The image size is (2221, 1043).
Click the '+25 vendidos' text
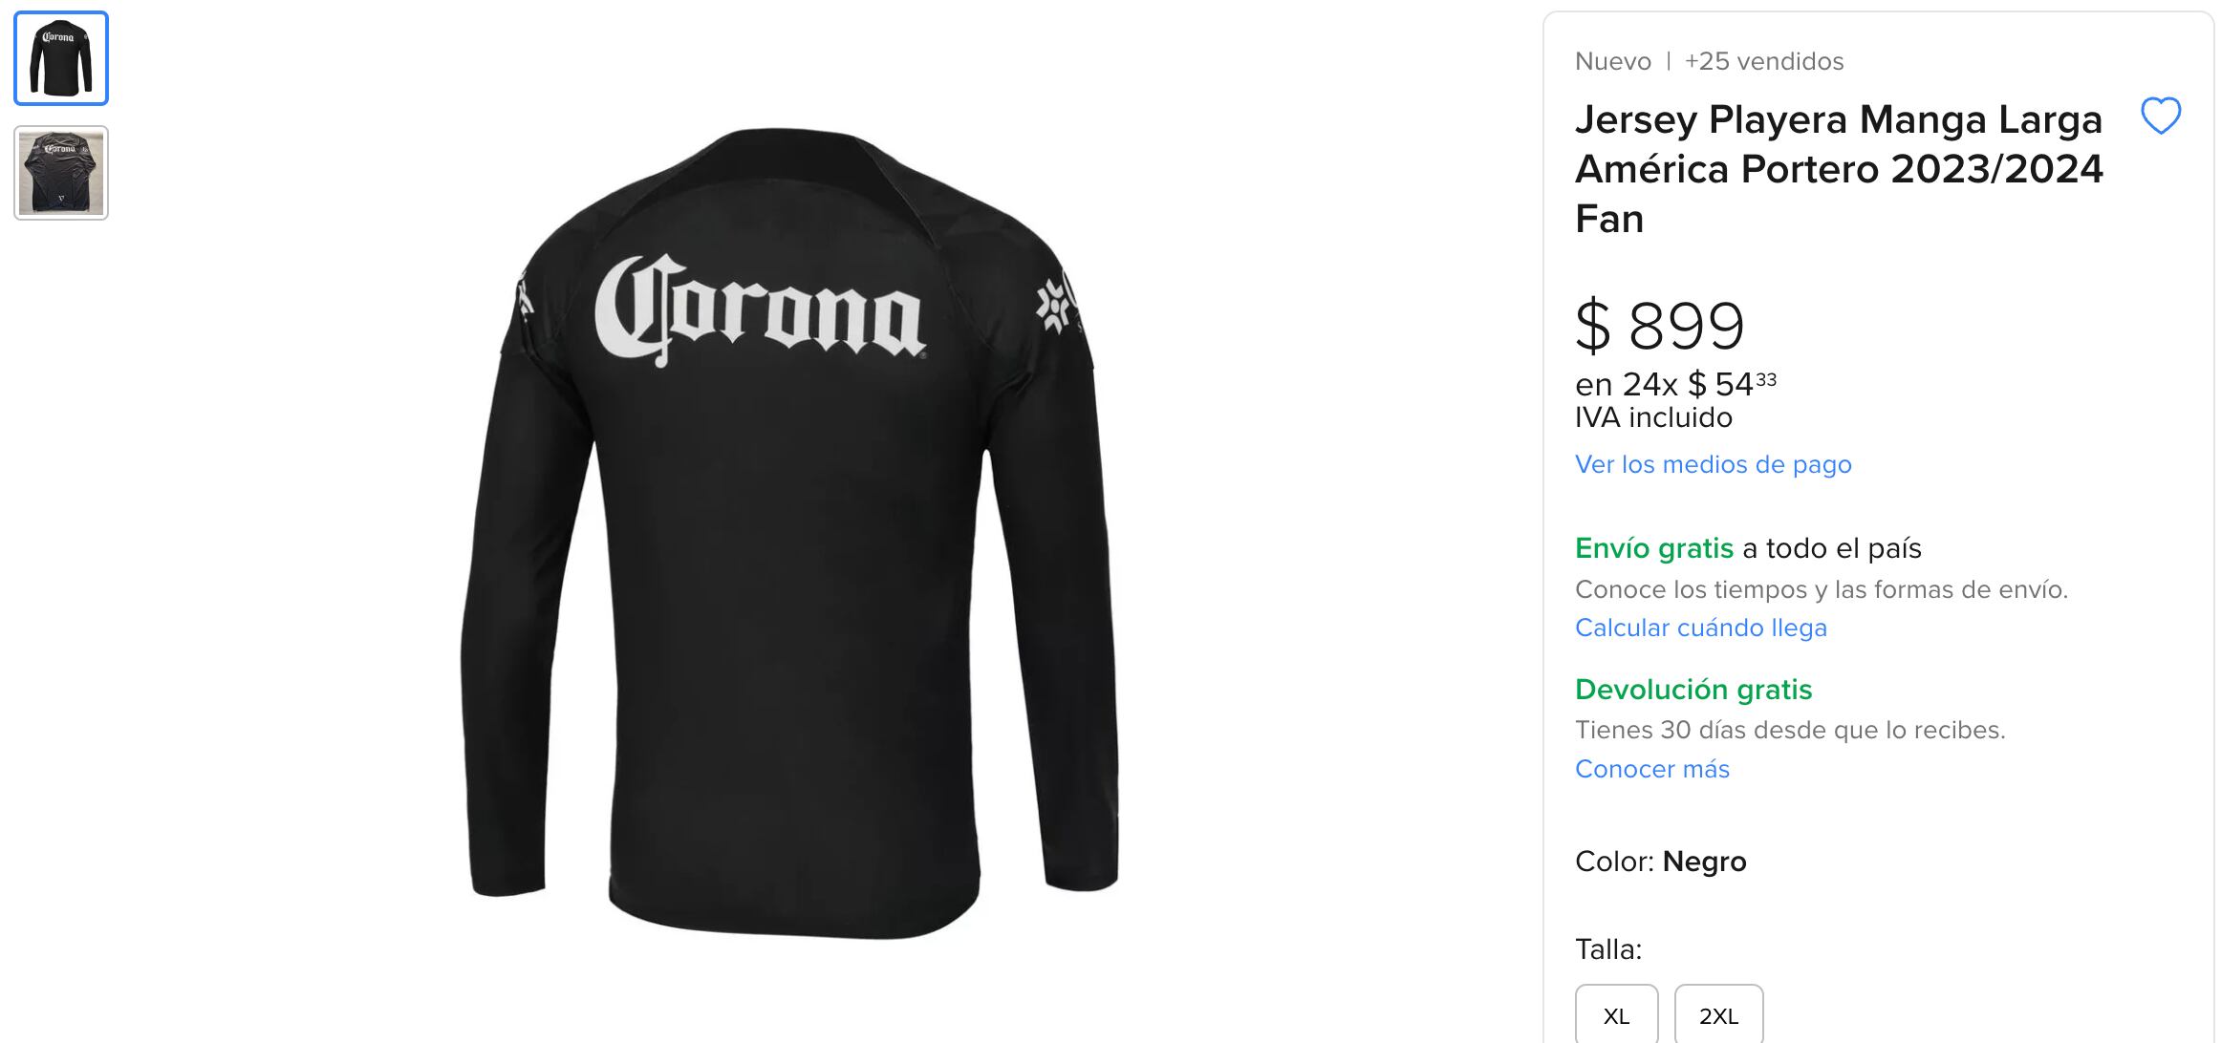pyautogui.click(x=1763, y=60)
